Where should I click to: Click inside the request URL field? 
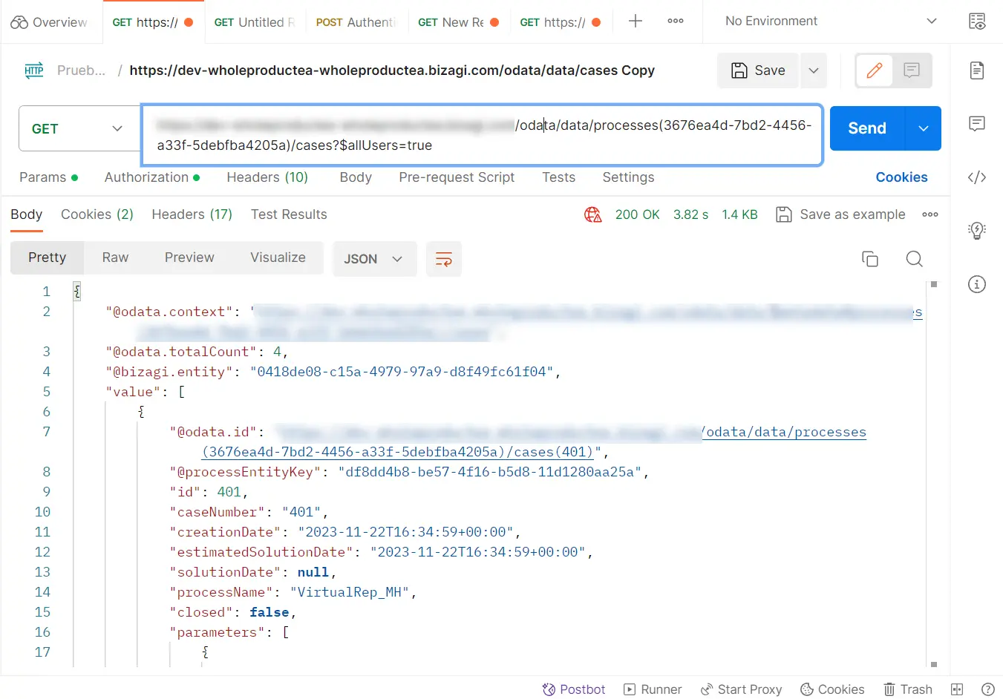click(483, 135)
